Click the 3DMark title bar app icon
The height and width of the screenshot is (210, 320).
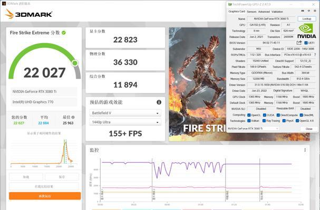coord(4,4)
